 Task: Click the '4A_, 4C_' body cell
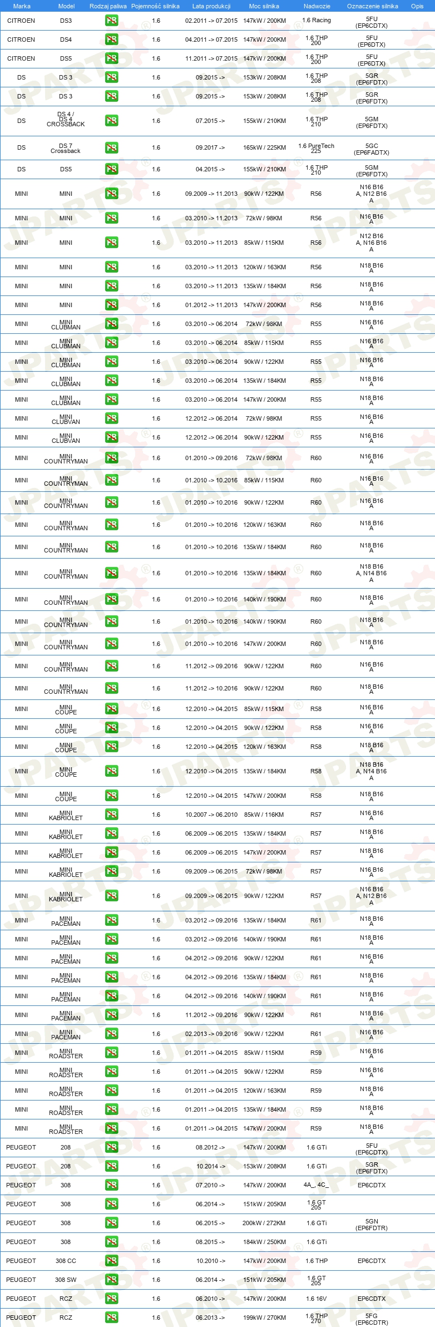[x=316, y=1185]
